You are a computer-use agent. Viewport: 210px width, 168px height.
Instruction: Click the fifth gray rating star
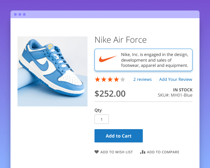122,79
